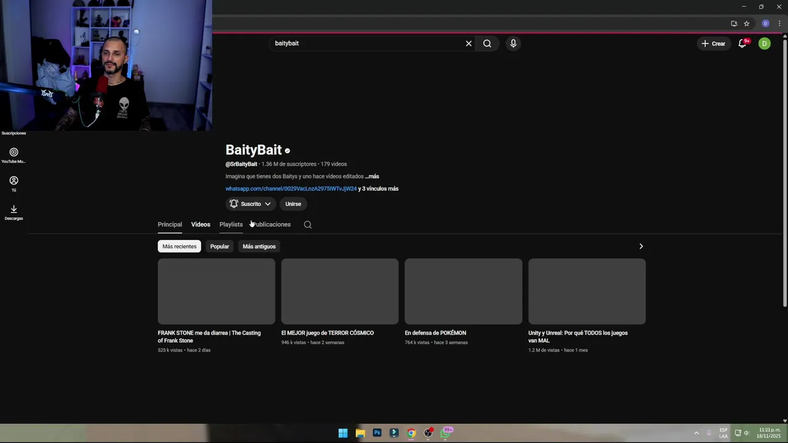Open the FRANK STONE me da diarrea thumbnail
788x443 pixels.
tap(216, 291)
